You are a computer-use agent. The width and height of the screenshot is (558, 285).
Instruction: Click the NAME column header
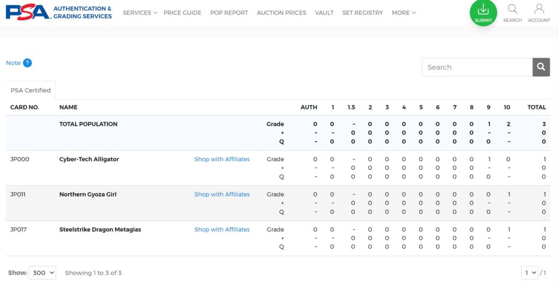coord(68,107)
